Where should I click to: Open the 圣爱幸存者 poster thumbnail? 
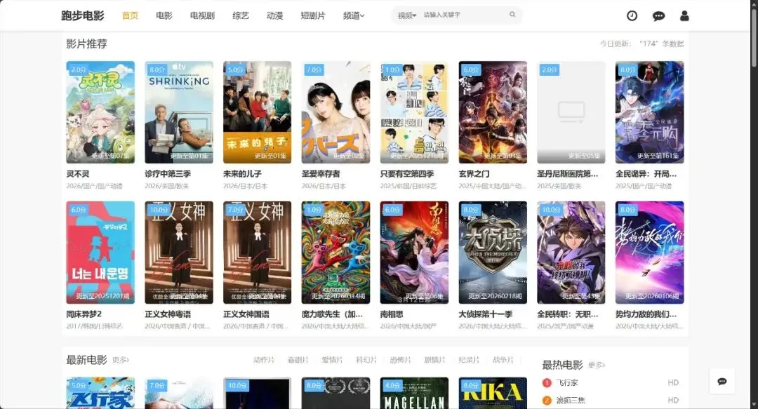coord(336,112)
